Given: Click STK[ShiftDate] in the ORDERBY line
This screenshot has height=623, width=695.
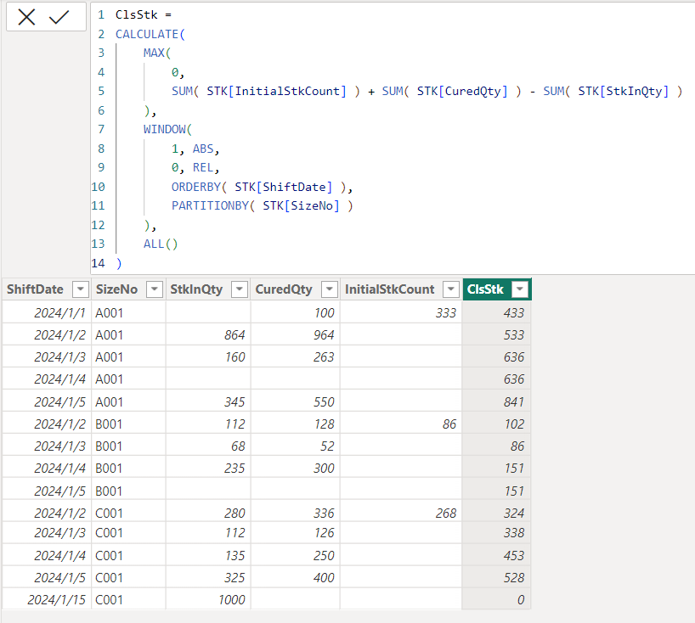Looking at the screenshot, I should point(283,187).
